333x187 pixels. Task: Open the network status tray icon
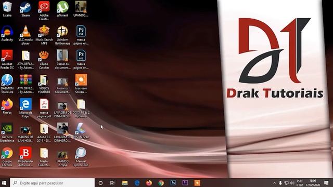click(286, 183)
